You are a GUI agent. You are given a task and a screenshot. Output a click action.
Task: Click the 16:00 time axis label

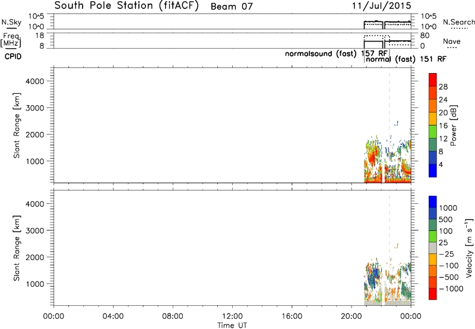click(292, 317)
